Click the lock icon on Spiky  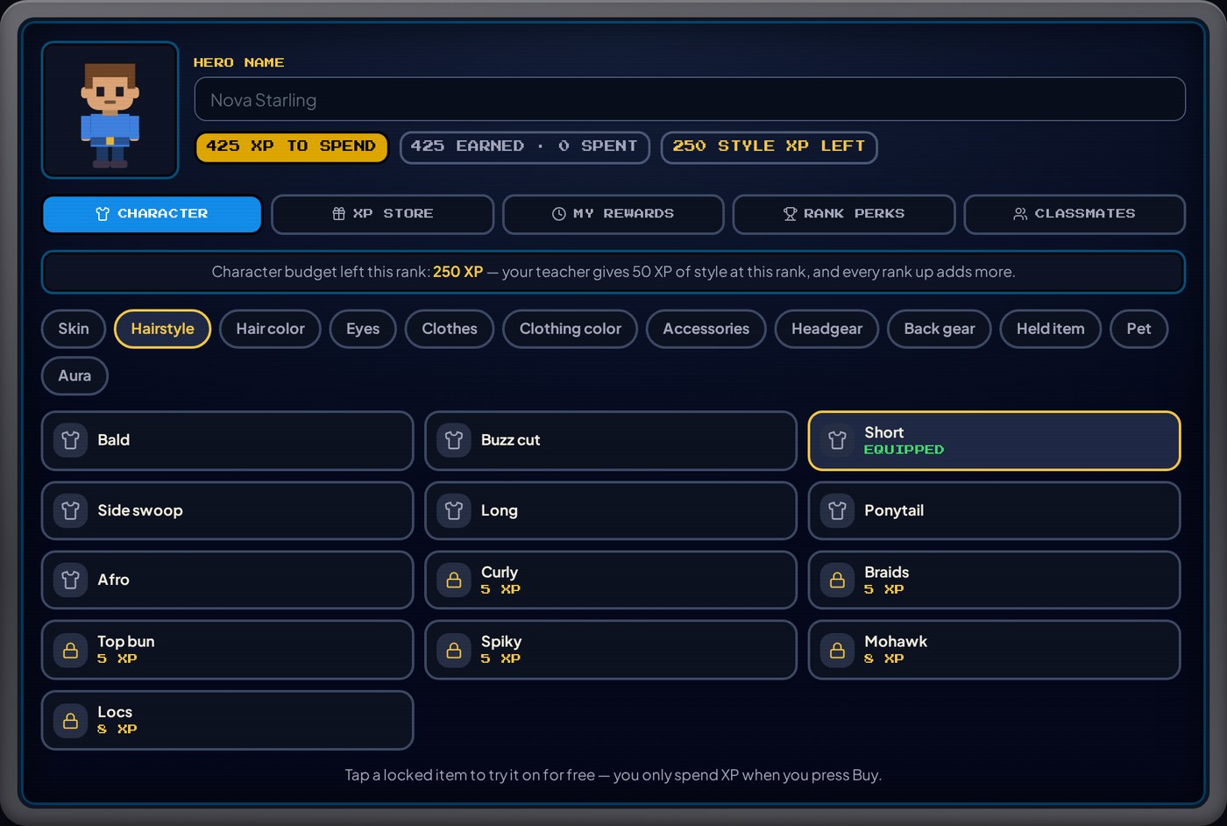[454, 650]
